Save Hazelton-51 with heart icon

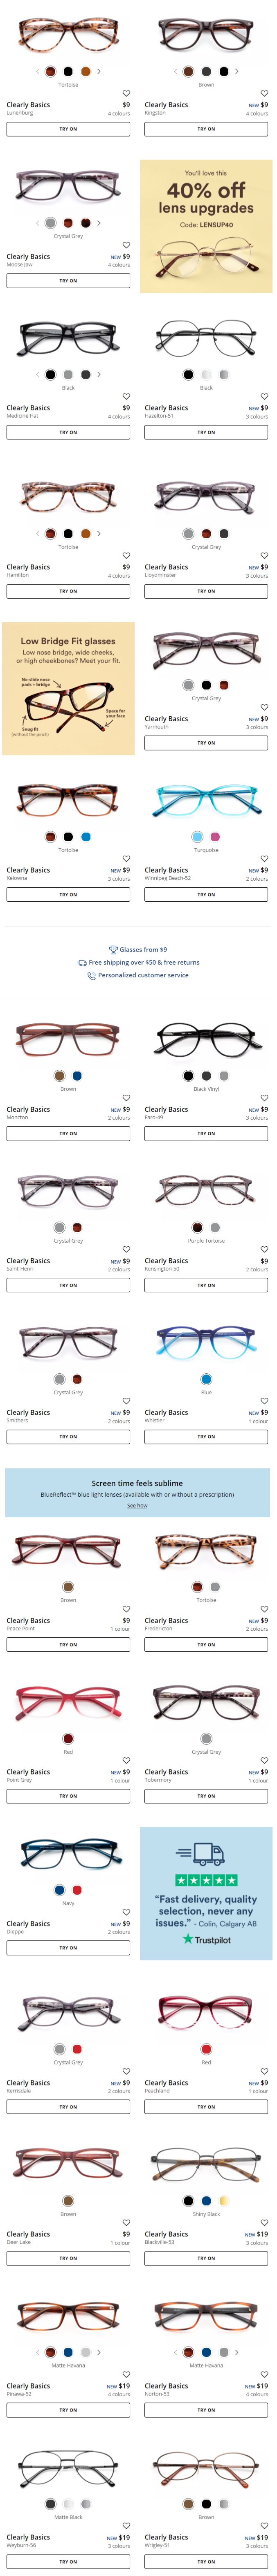tap(264, 396)
